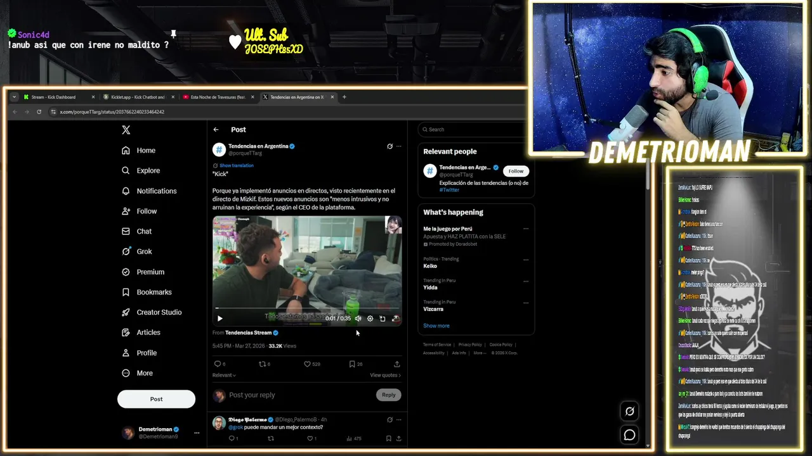812x456 pixels.
Task: Open Bookmarks
Action: [x=147, y=292]
